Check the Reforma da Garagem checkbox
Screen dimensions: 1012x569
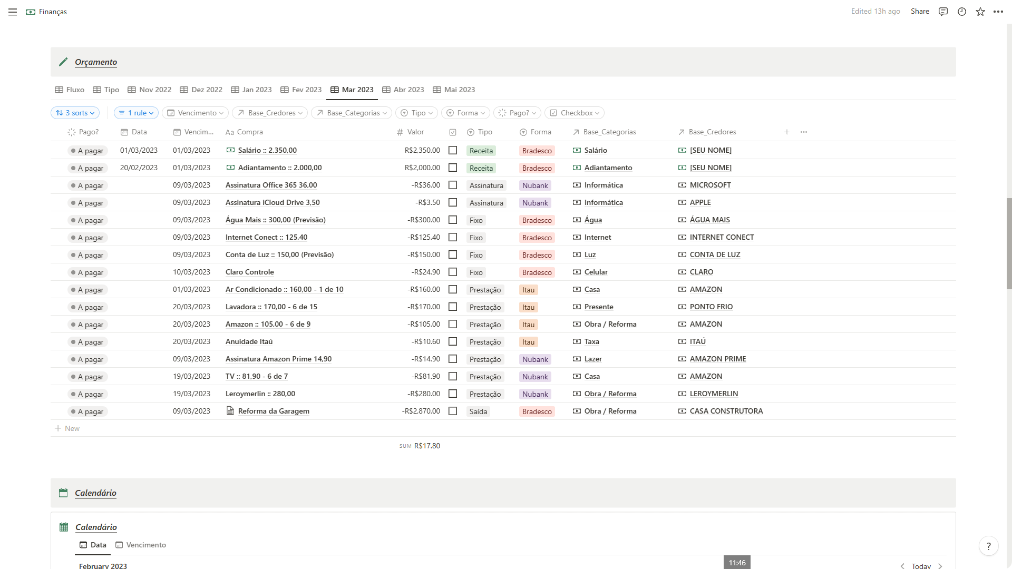pos(453,411)
